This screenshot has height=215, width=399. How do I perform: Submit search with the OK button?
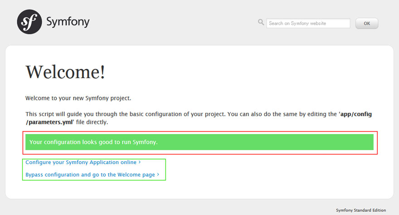pos(367,23)
